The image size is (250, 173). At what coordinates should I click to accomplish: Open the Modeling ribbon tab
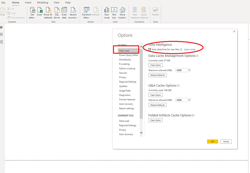pyautogui.click(x=42, y=2)
